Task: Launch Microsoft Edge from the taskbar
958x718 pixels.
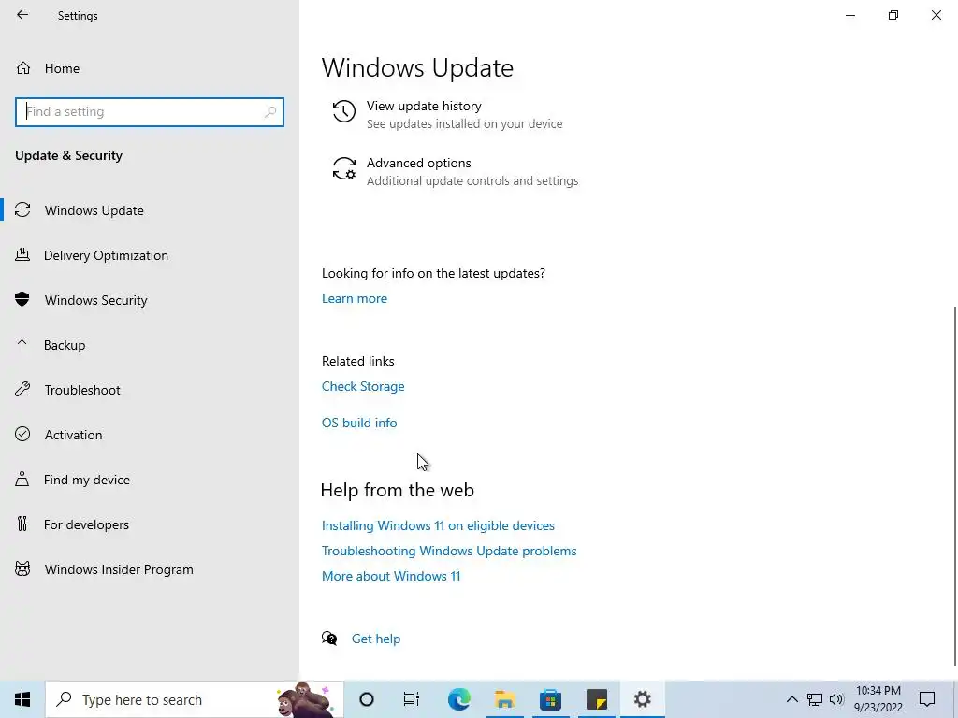Action: coord(458,699)
